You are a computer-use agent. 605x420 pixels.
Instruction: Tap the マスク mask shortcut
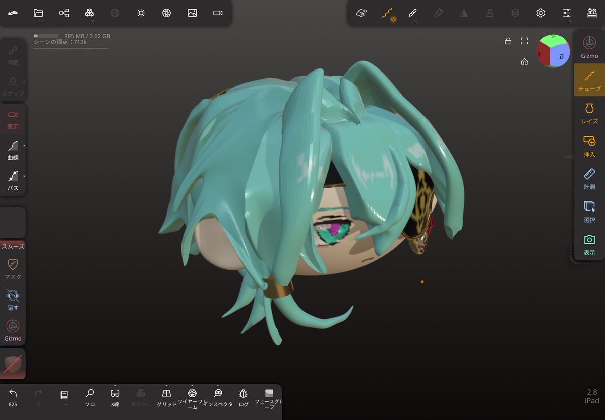point(13,268)
